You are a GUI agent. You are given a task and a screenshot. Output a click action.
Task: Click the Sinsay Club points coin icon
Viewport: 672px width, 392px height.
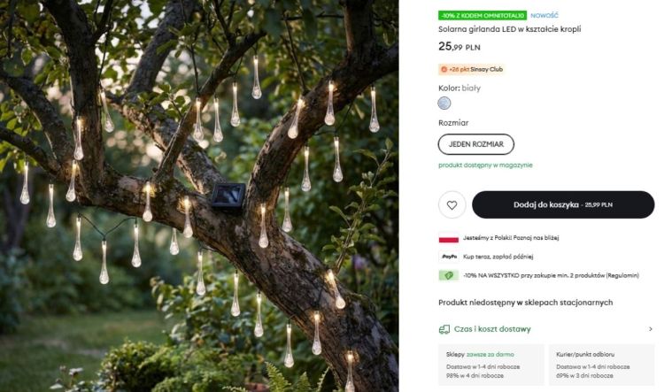tap(444, 69)
